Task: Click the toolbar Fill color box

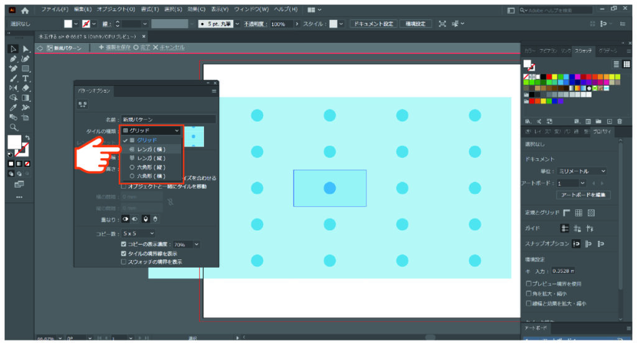Action: coord(14,142)
